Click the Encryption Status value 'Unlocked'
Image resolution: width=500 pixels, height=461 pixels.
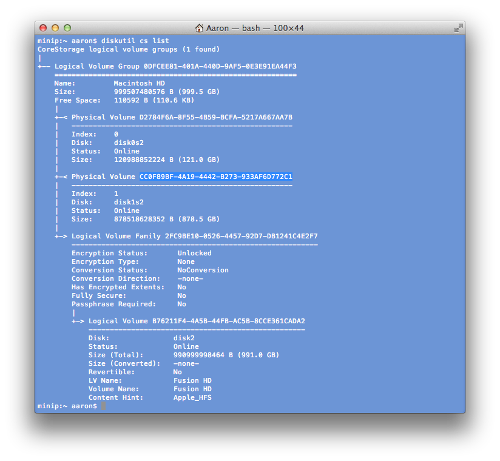click(195, 253)
